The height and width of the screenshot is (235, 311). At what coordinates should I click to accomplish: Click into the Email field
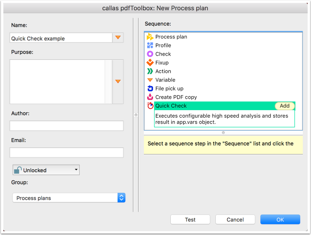pos(67,152)
